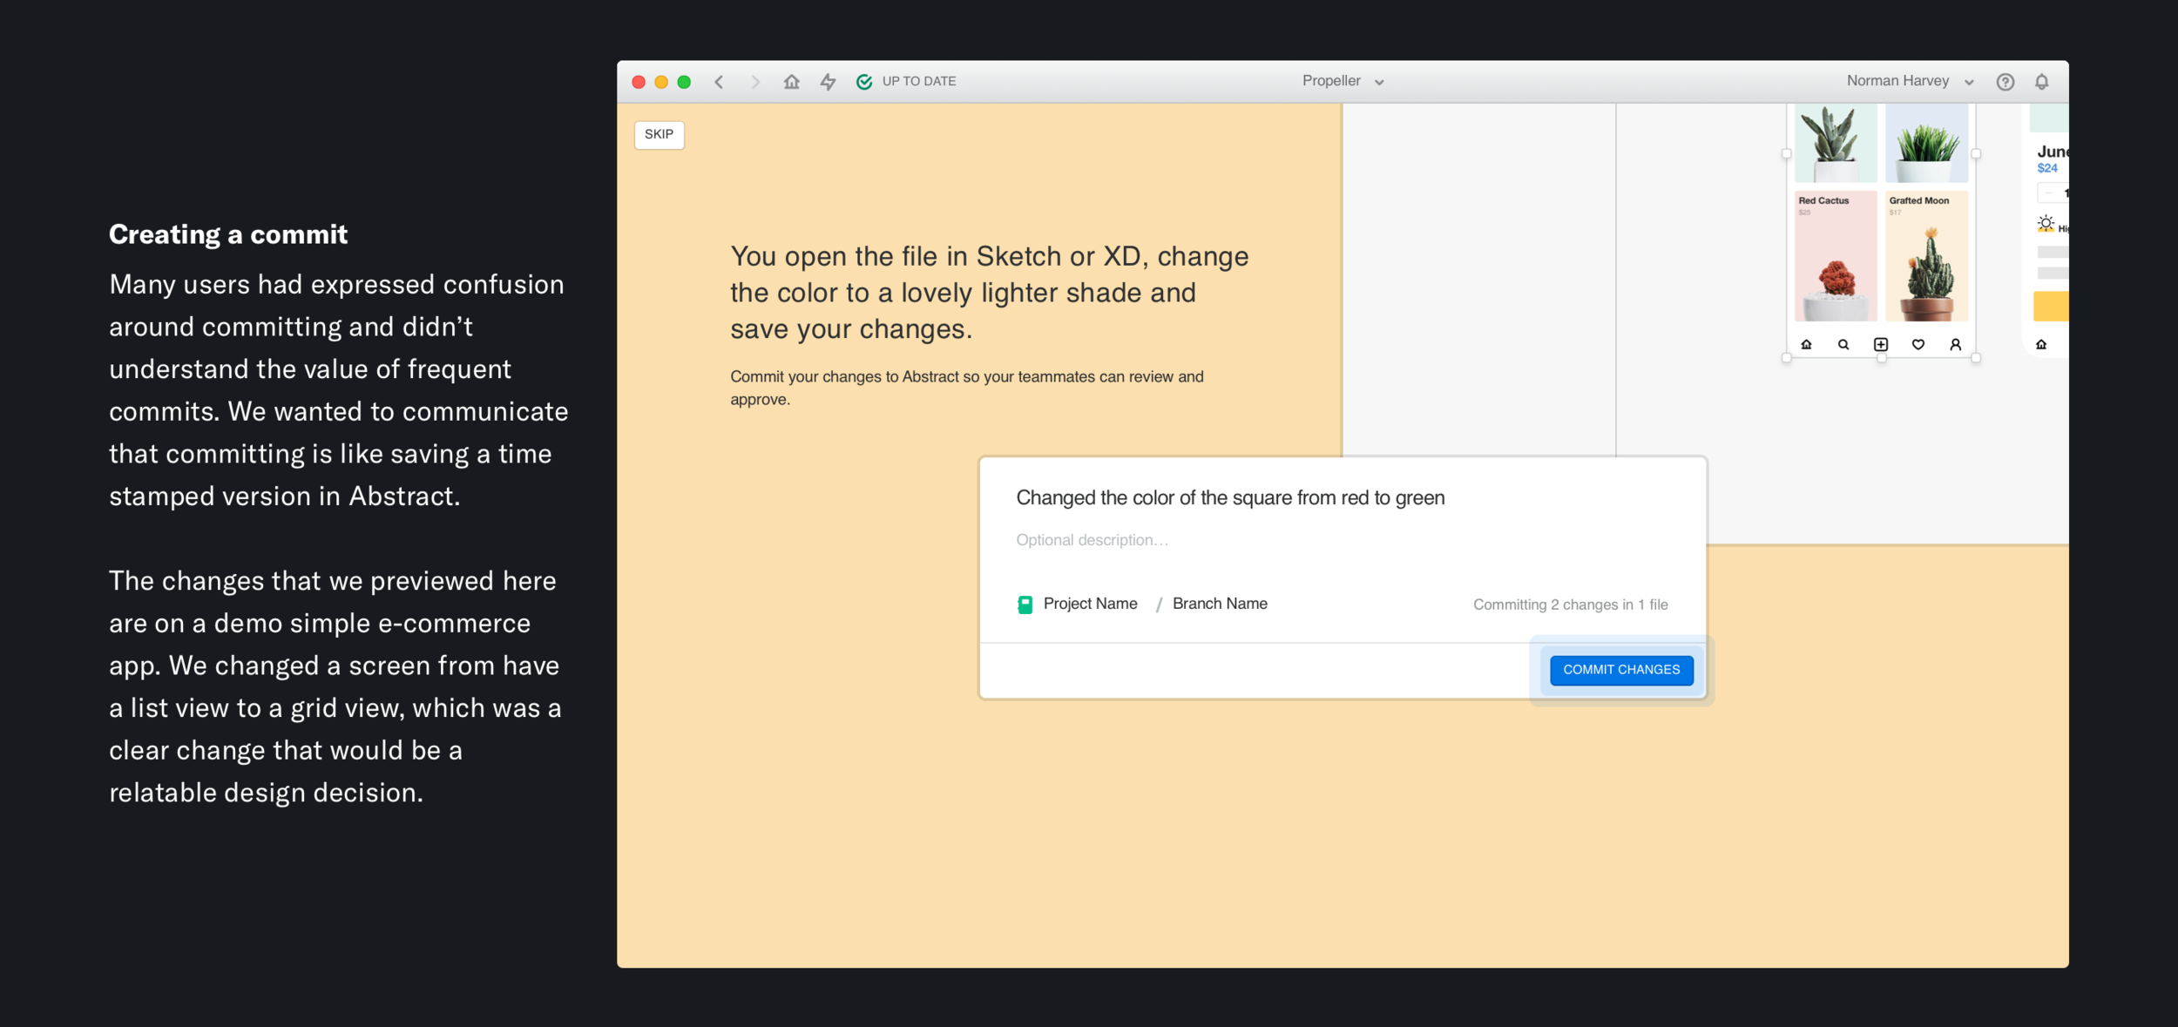This screenshot has height=1027, width=2178.
Task: Open the Norman Harvey account menu
Action: click(1909, 81)
